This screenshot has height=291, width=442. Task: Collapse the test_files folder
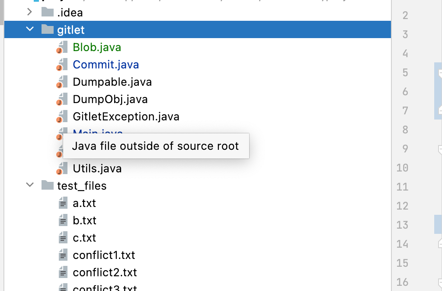click(x=29, y=186)
